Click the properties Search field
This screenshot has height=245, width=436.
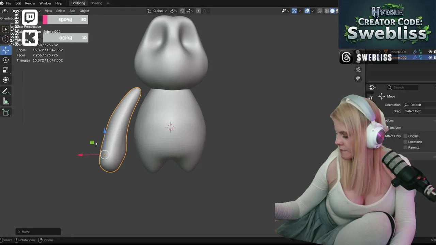403,87
